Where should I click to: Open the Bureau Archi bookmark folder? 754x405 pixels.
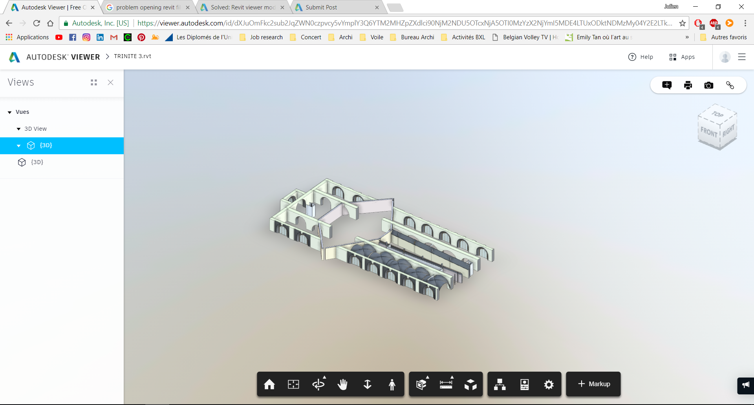click(x=412, y=37)
